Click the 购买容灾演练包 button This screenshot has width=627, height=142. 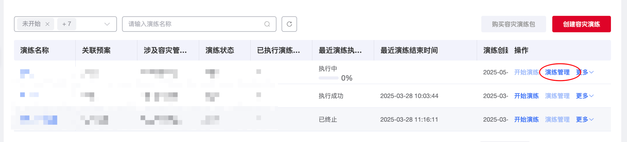(513, 24)
